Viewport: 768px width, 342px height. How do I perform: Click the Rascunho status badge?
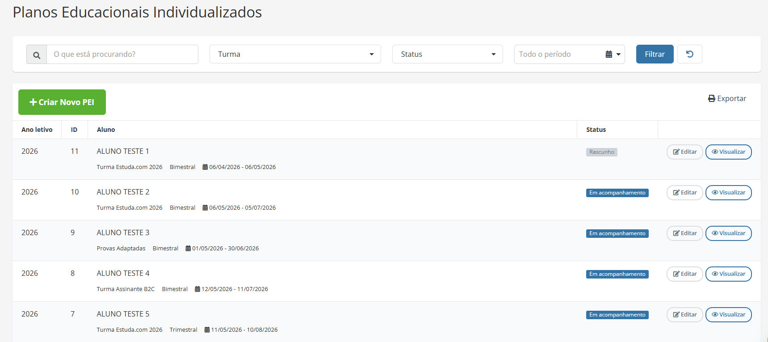pos(602,152)
